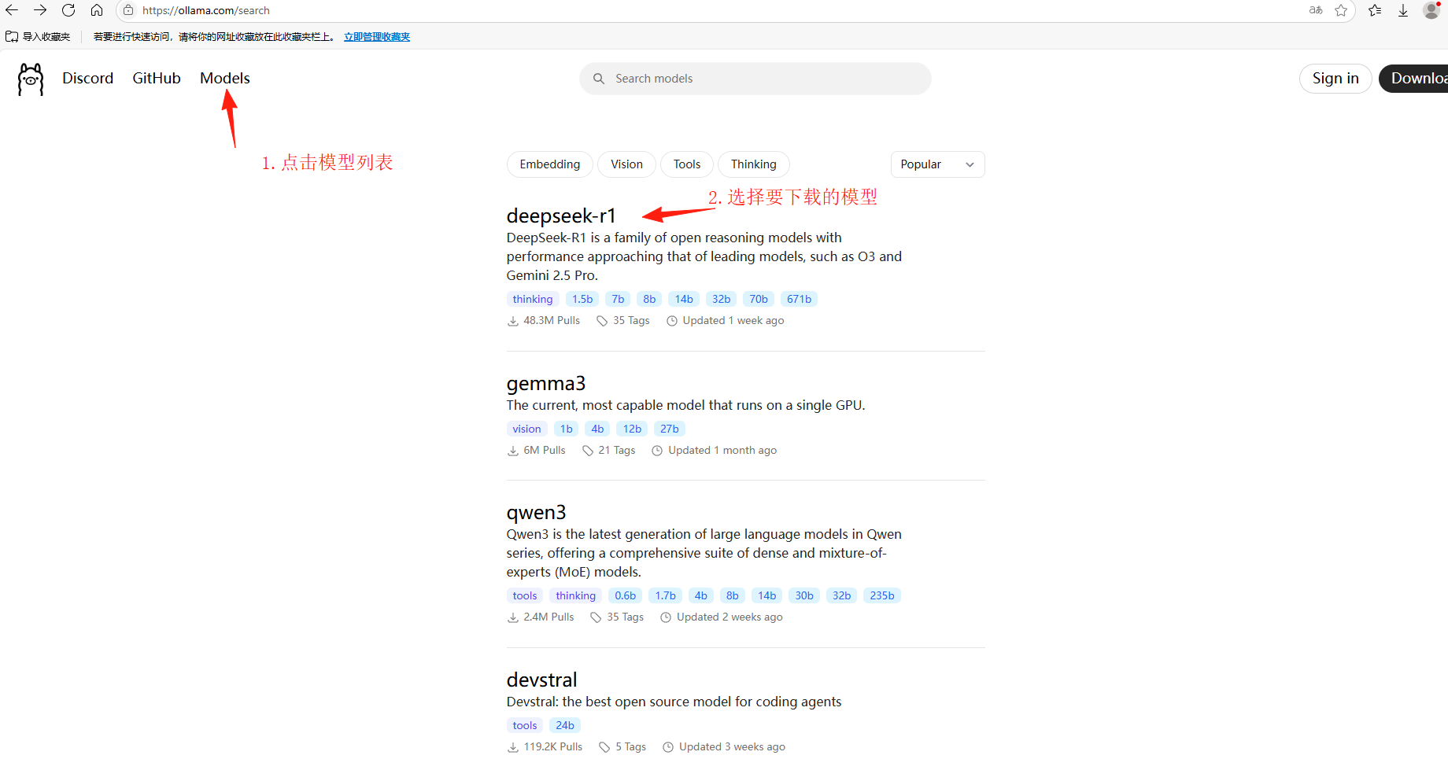Open the GitHub nav link

[157, 78]
